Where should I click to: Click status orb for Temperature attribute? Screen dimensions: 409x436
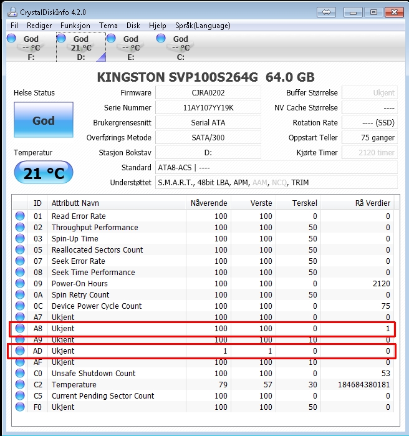tap(20, 384)
